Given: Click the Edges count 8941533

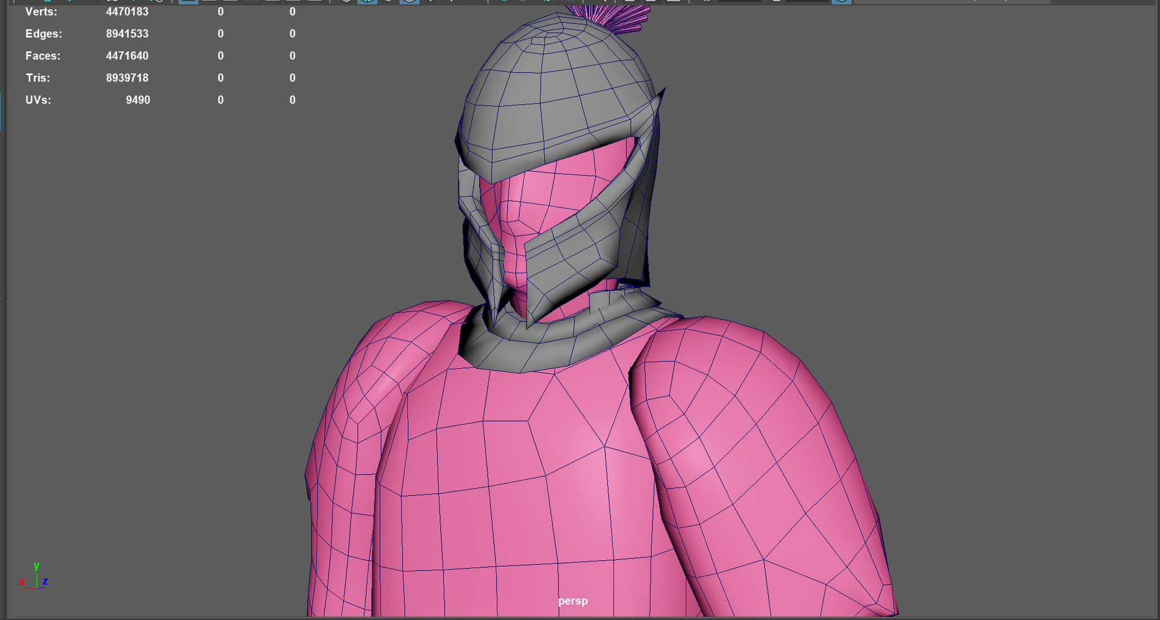Looking at the screenshot, I should (127, 34).
